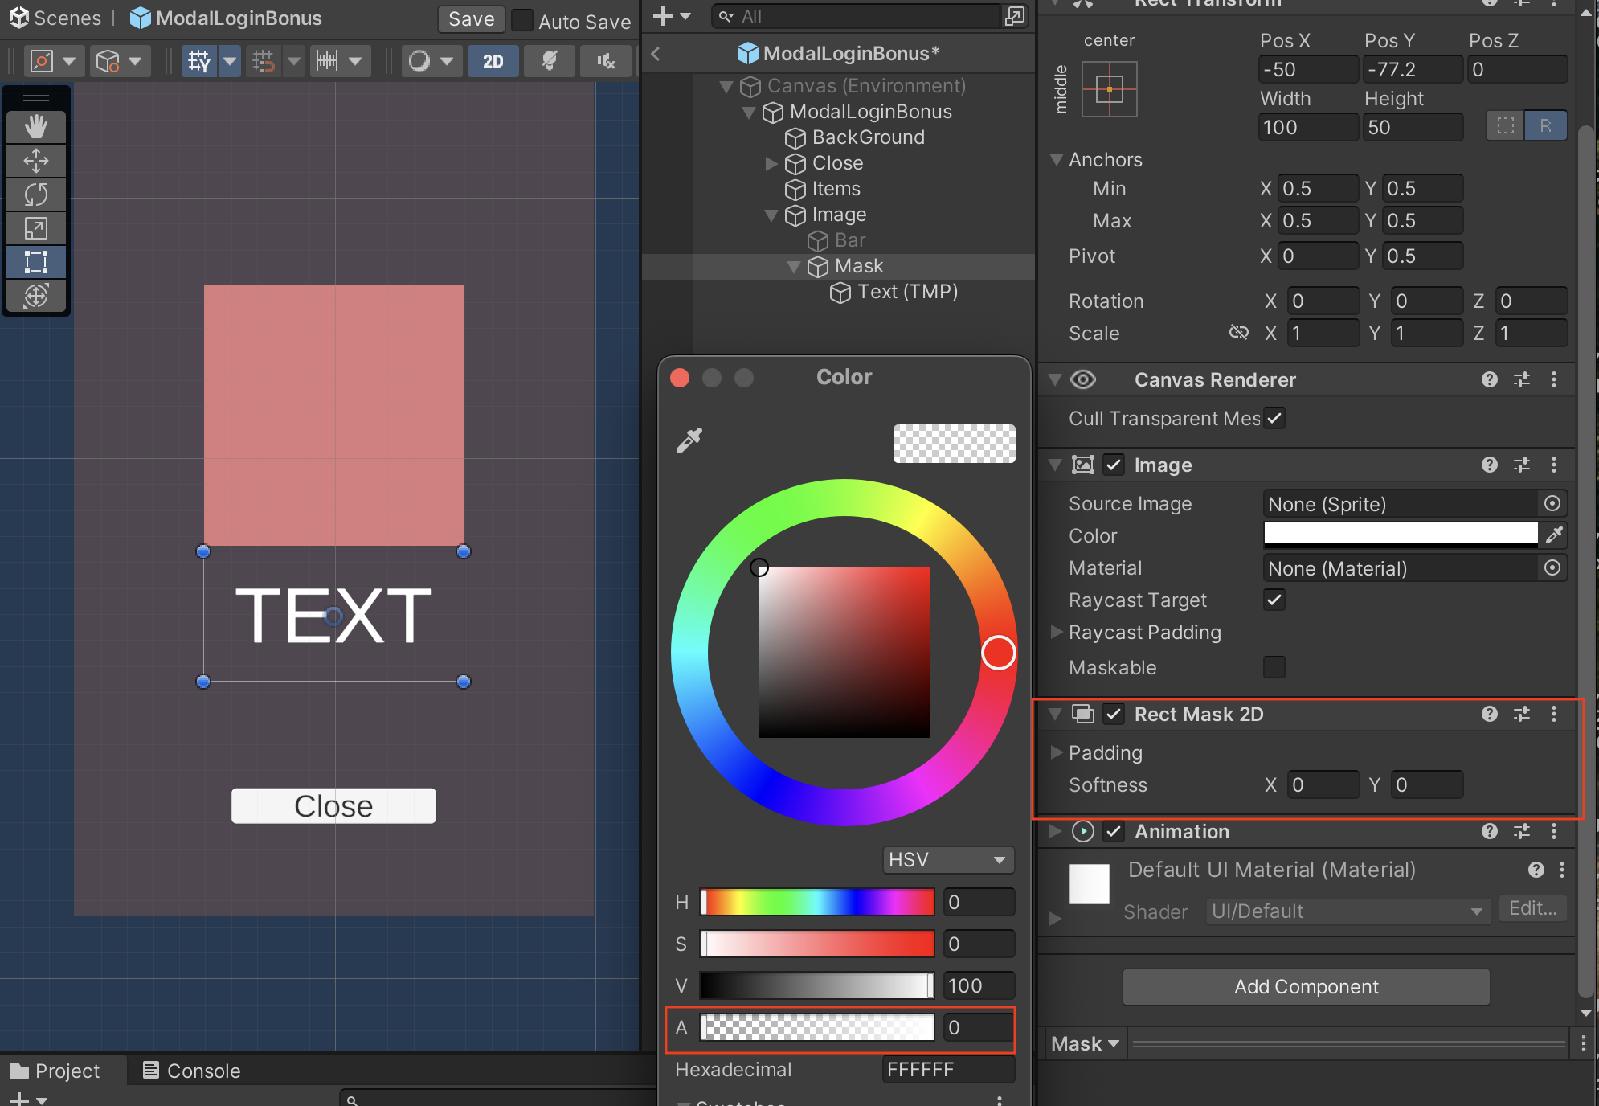
Task: Mute scene audio with the speaker icon
Action: pyautogui.click(x=605, y=60)
